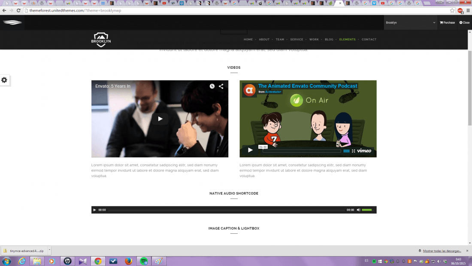Go back in browser history
Screen dimensions: 472x266
pyautogui.click(x=4, y=11)
